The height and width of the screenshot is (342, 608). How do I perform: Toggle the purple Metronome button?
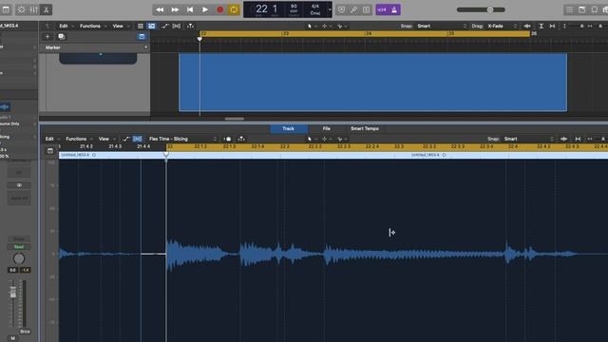(x=394, y=9)
